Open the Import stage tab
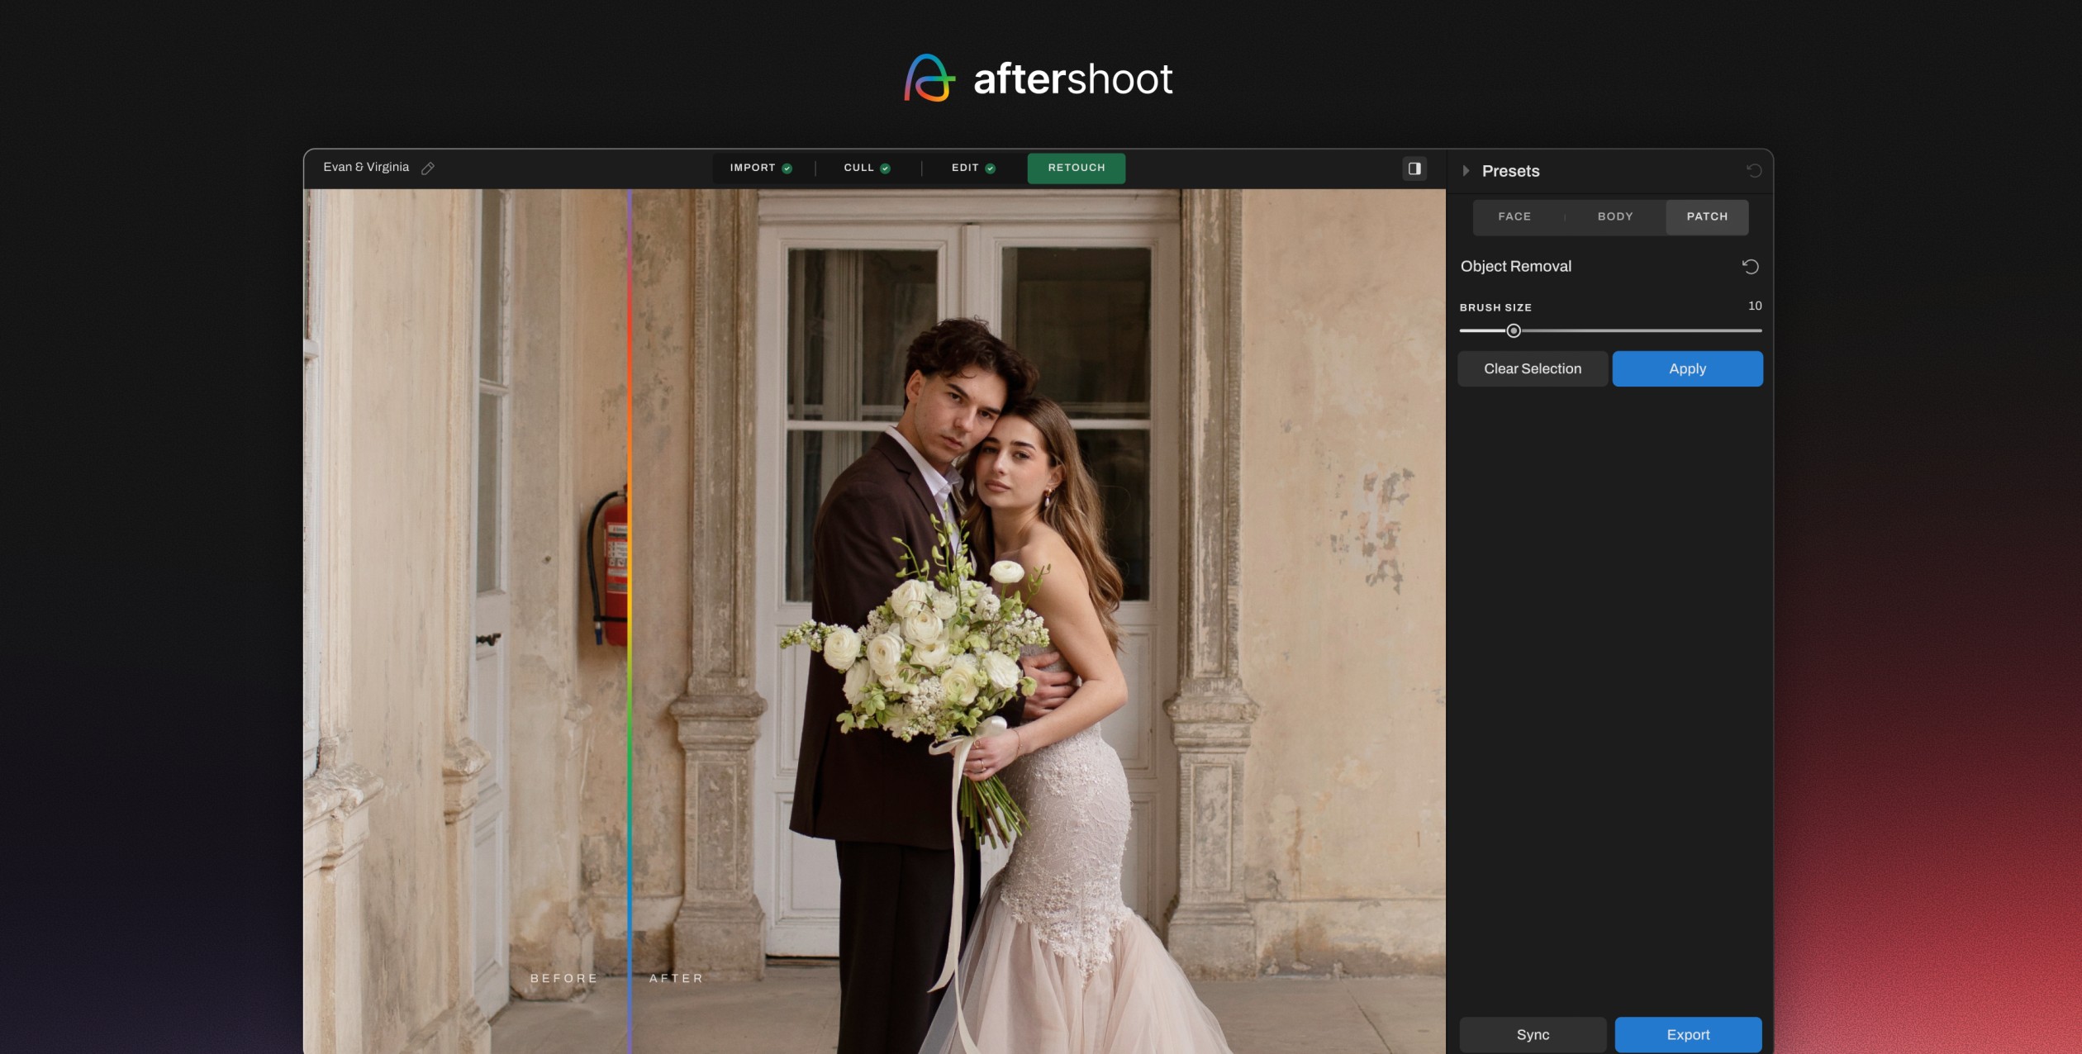 pyautogui.click(x=752, y=168)
